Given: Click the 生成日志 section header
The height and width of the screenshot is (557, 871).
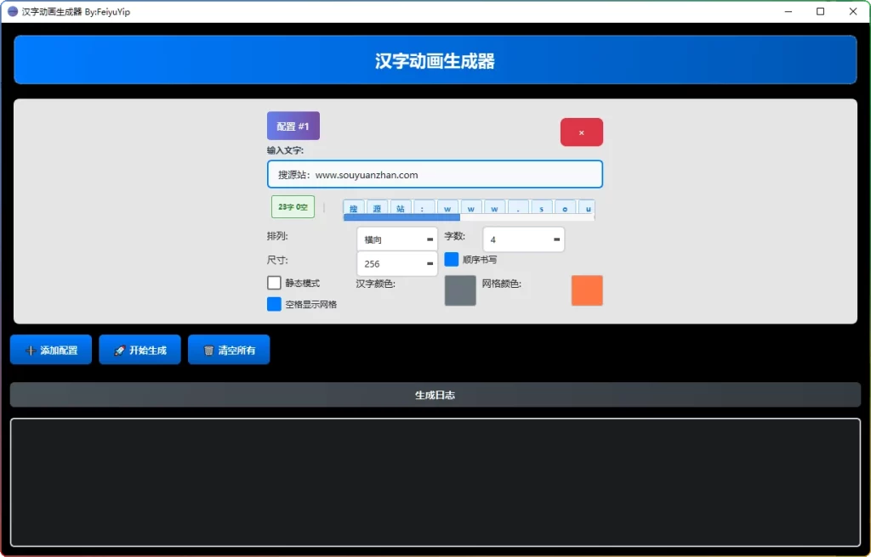Looking at the screenshot, I should point(435,395).
